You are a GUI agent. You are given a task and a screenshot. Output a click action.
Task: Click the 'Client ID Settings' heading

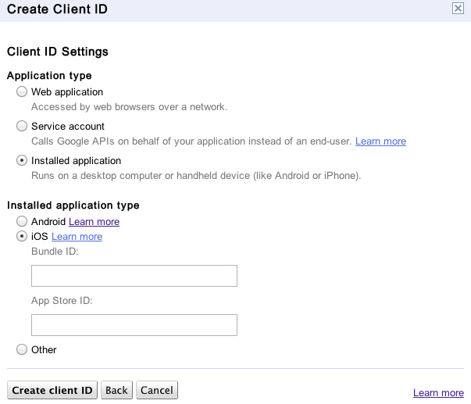click(58, 52)
